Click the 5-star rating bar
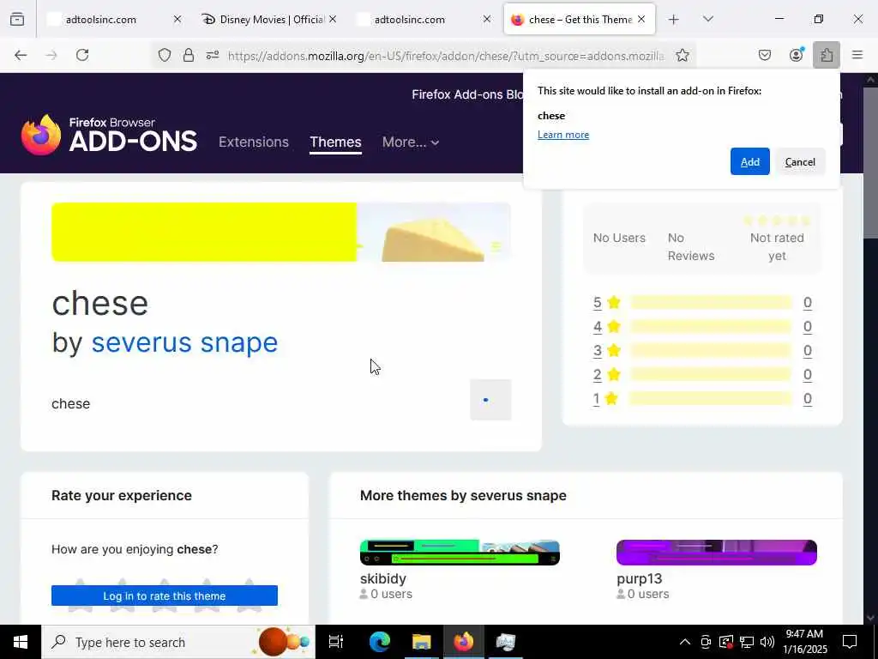 (x=711, y=303)
